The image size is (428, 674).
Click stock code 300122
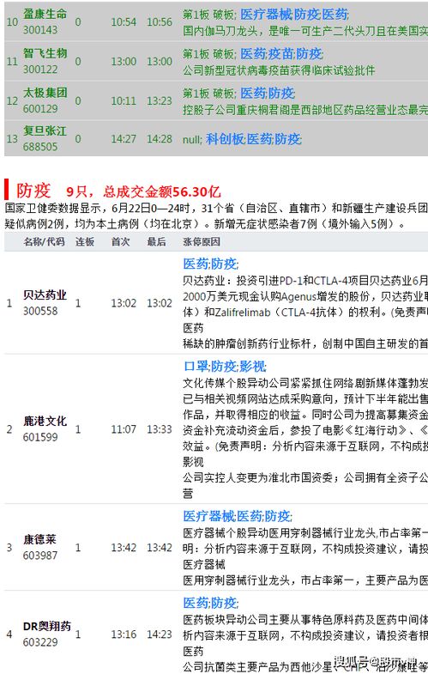(x=40, y=70)
